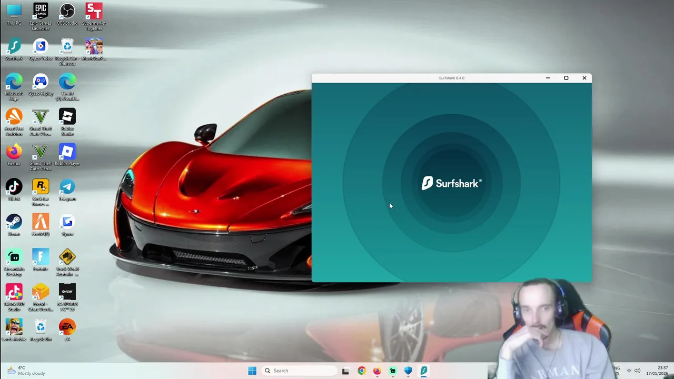Close the Surfshark window
Viewport: 674px width, 379px height.
point(584,78)
